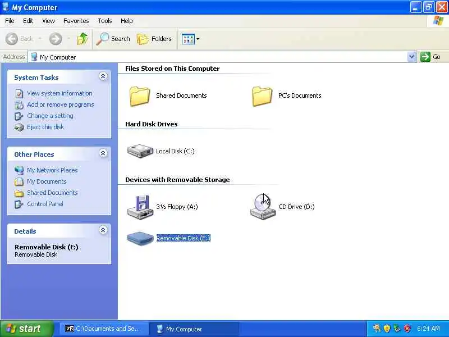The width and height of the screenshot is (449, 337).
Task: Click the PC's Documents label
Action: [x=300, y=95]
